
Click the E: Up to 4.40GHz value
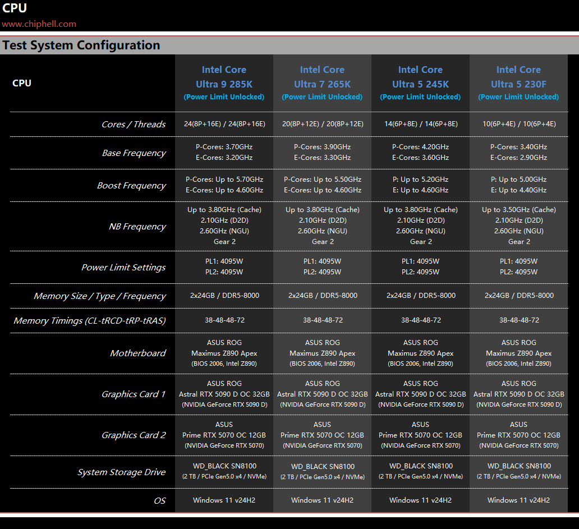[x=519, y=190]
